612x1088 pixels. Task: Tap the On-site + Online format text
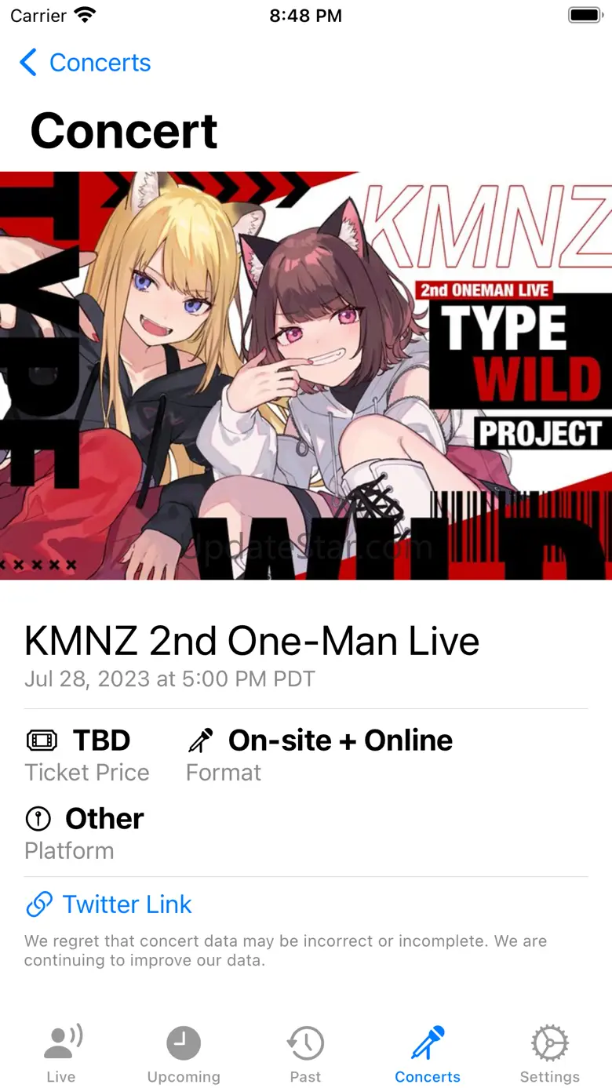click(x=341, y=740)
